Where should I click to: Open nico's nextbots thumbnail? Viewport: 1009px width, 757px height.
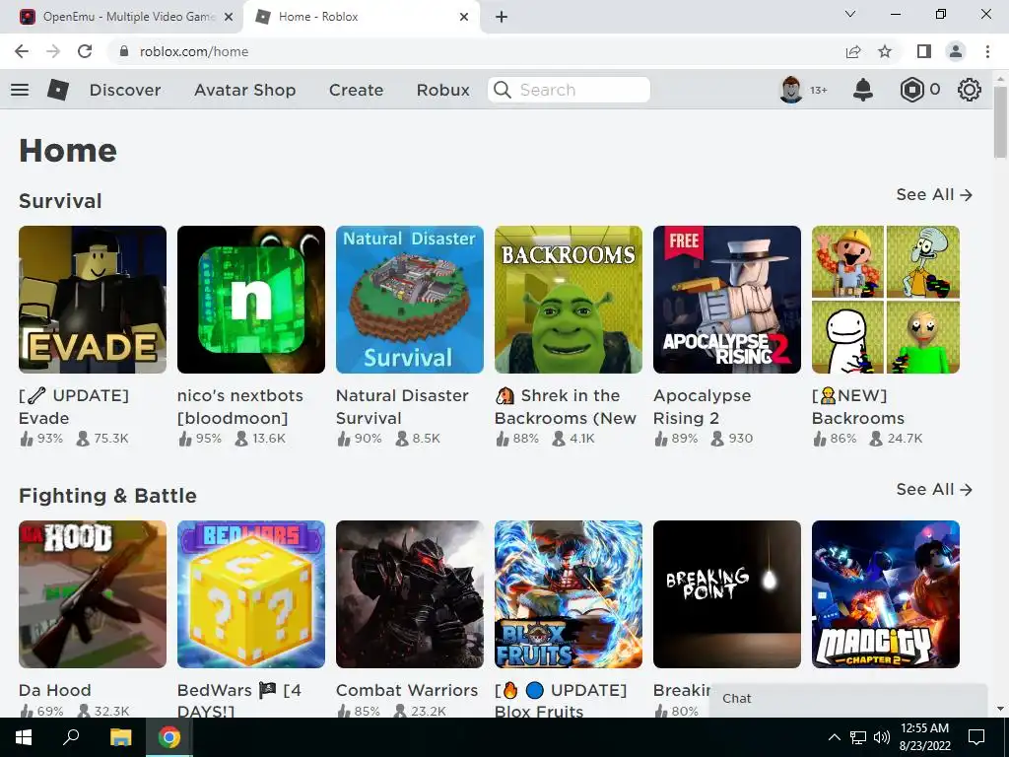point(251,300)
